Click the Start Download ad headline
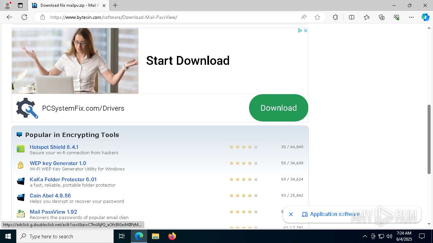 pyautogui.click(x=188, y=61)
